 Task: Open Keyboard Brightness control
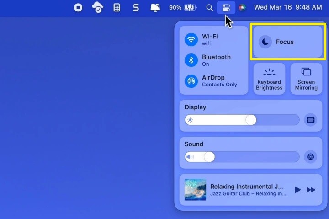click(x=269, y=79)
